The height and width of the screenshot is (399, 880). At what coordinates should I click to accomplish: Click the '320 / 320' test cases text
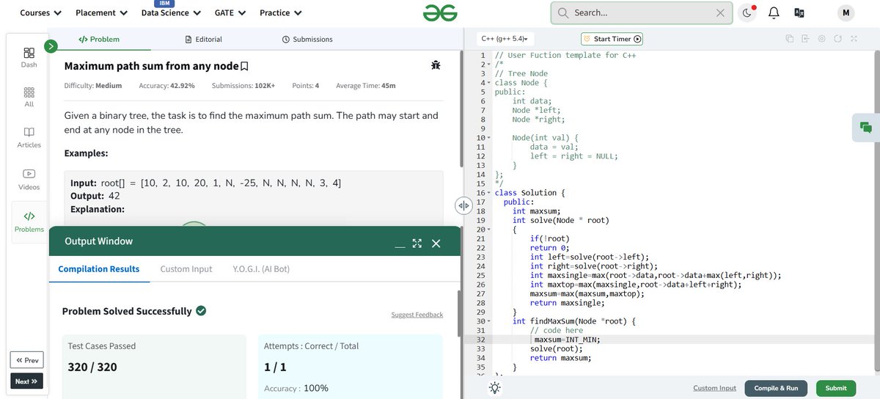(x=92, y=367)
